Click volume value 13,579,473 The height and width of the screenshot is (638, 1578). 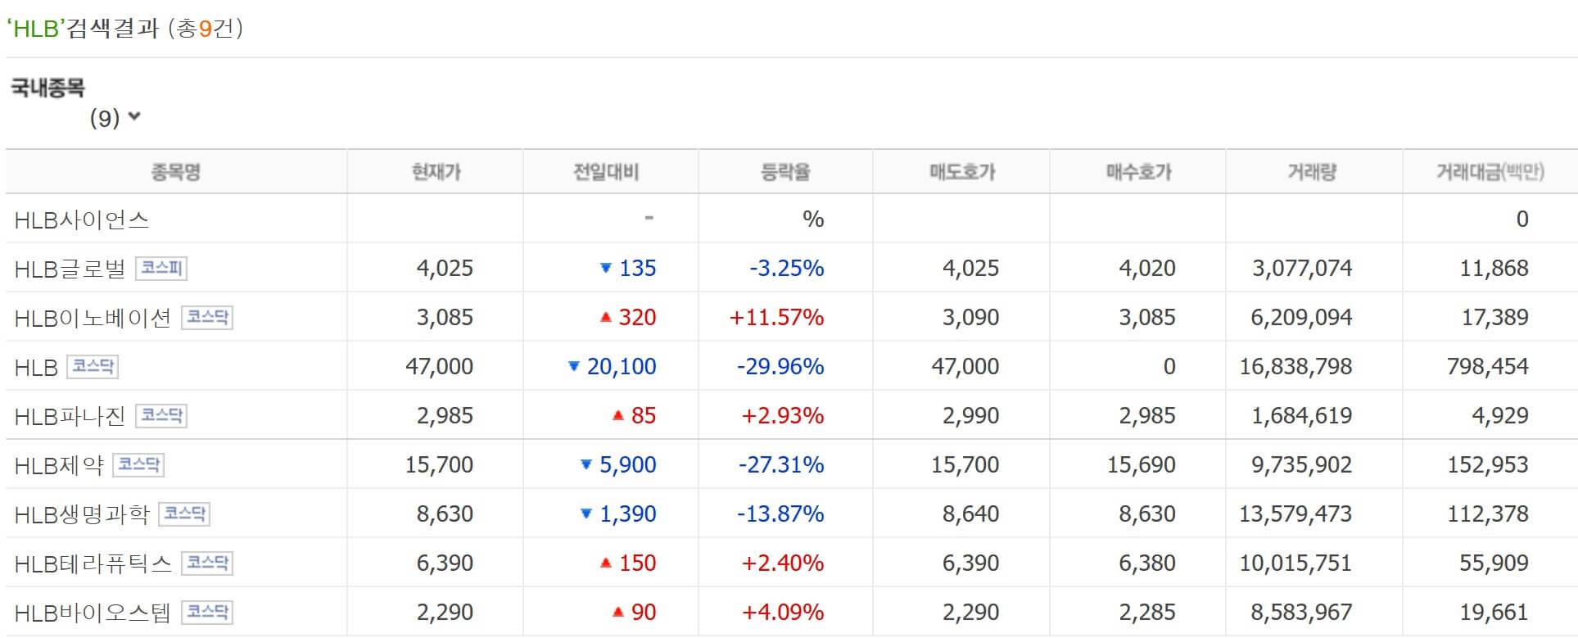pos(1295,514)
